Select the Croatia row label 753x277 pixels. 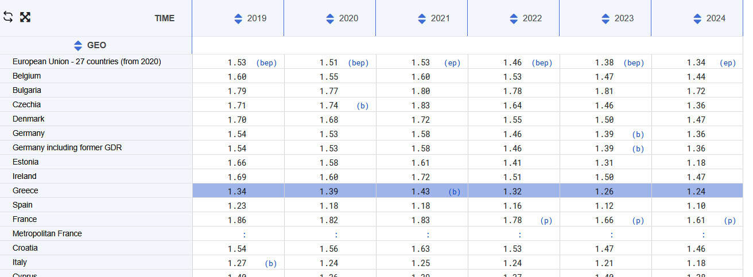tap(25, 248)
